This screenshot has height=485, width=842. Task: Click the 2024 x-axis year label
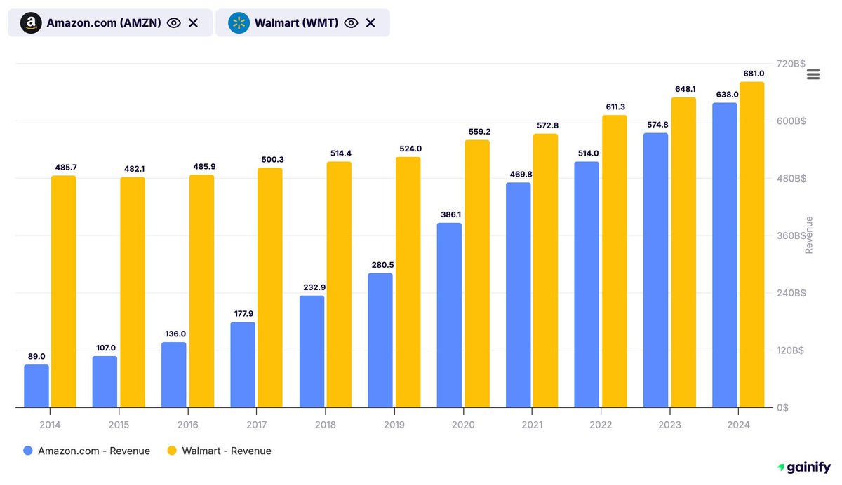[x=738, y=425]
